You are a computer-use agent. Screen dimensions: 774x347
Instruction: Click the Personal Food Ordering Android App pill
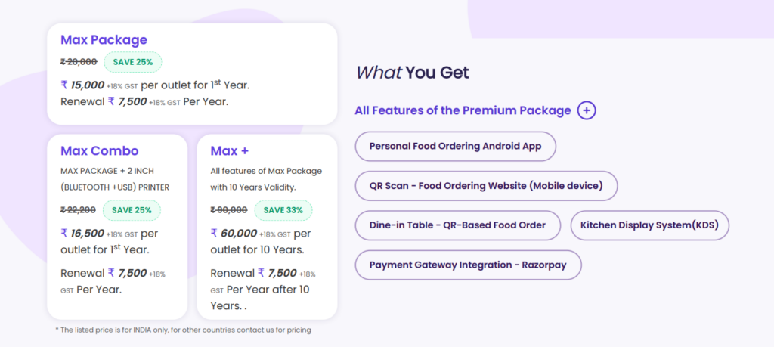pos(455,146)
